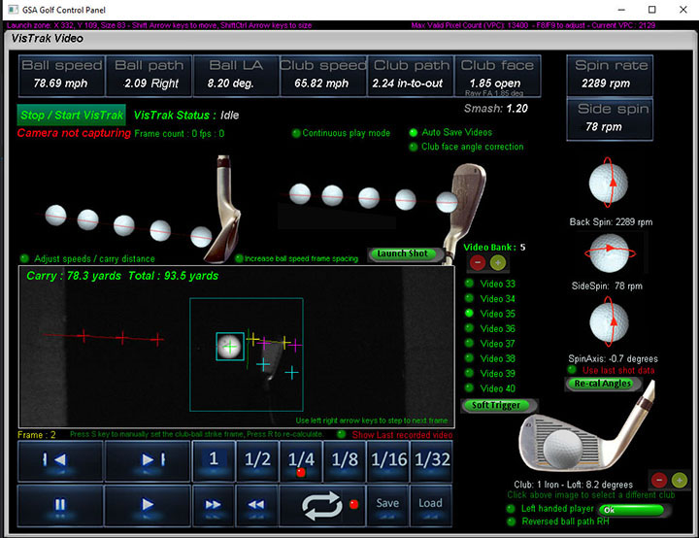Select Video 36 from the list
This screenshot has height=538, width=699.
pyautogui.click(x=471, y=329)
